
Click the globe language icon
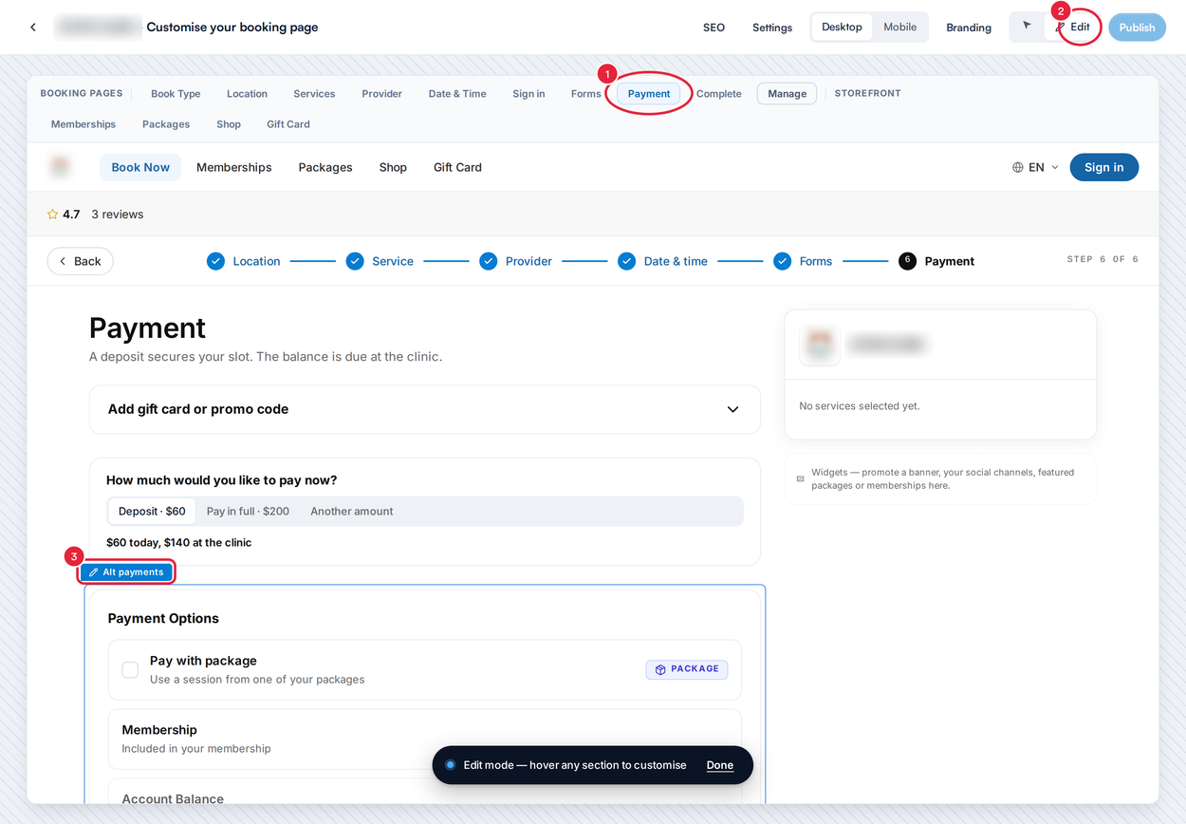coord(1018,167)
